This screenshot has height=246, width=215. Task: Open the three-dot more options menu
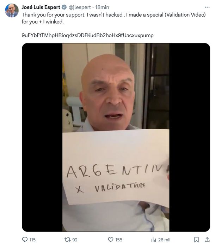coord(207,7)
